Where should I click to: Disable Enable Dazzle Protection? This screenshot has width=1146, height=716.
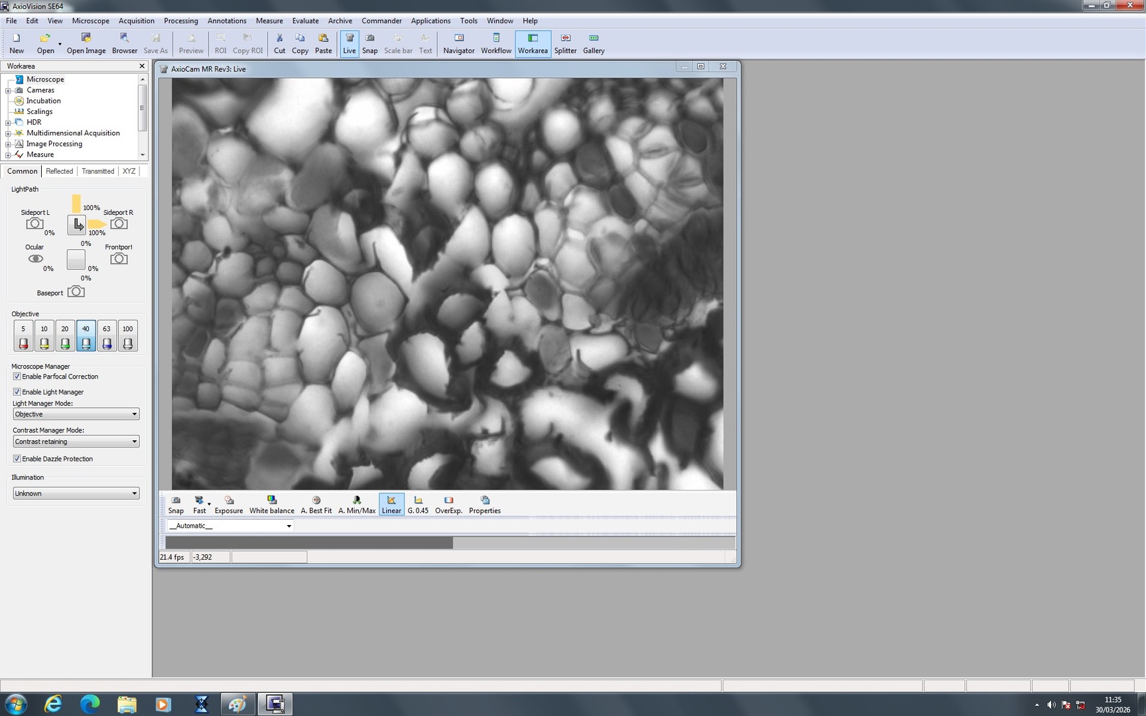(17, 458)
